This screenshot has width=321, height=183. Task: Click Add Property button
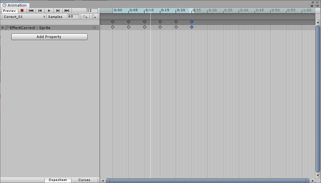(49, 37)
